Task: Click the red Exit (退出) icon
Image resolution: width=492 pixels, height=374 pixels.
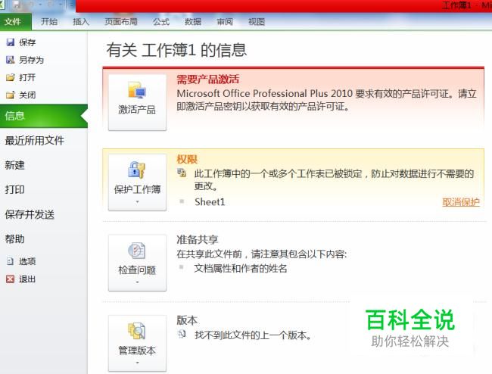Action: (11, 279)
